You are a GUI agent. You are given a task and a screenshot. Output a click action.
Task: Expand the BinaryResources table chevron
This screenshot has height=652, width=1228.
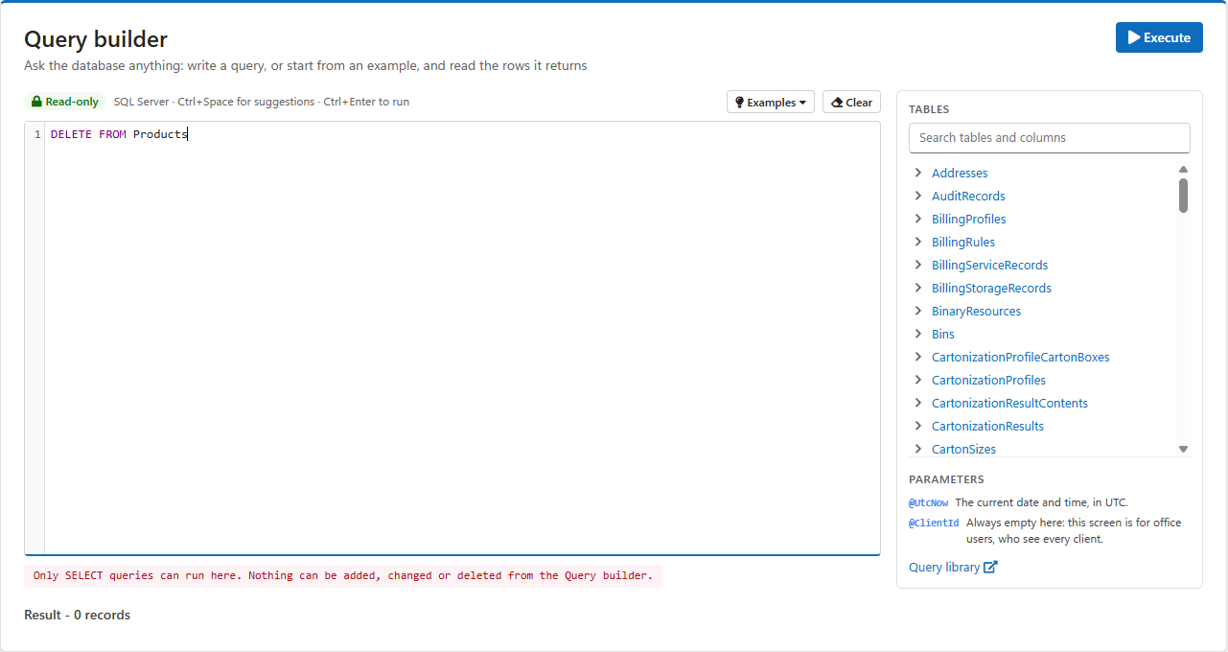click(918, 311)
